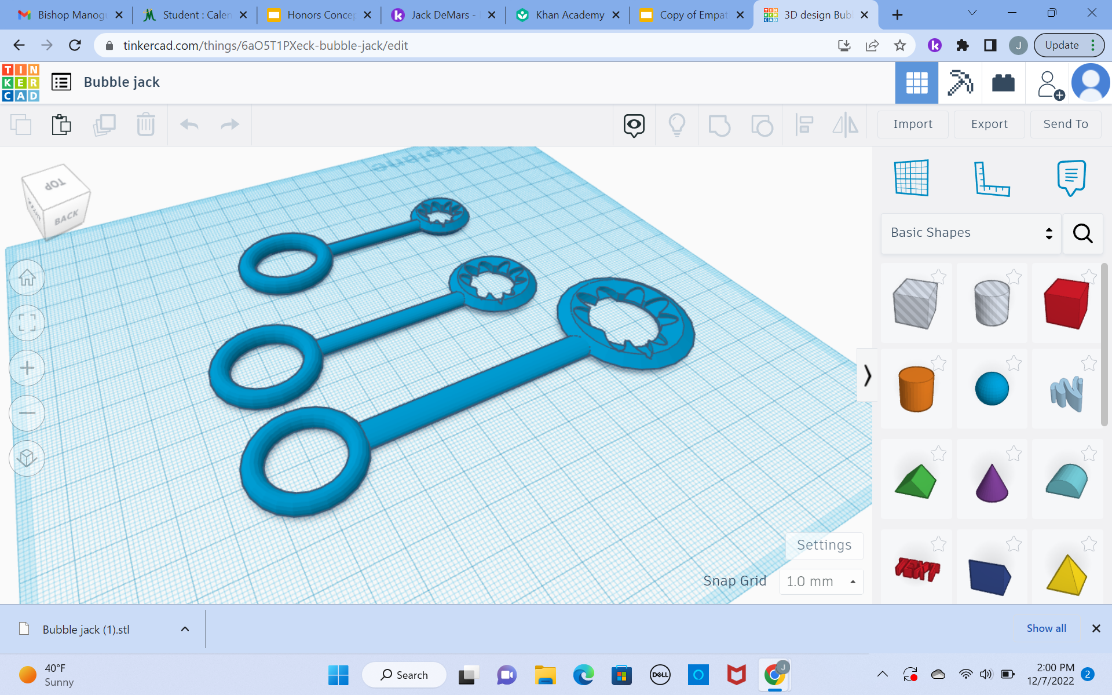This screenshot has width=1112, height=695.
Task: Click the Mirror tool icon
Action: [845, 125]
